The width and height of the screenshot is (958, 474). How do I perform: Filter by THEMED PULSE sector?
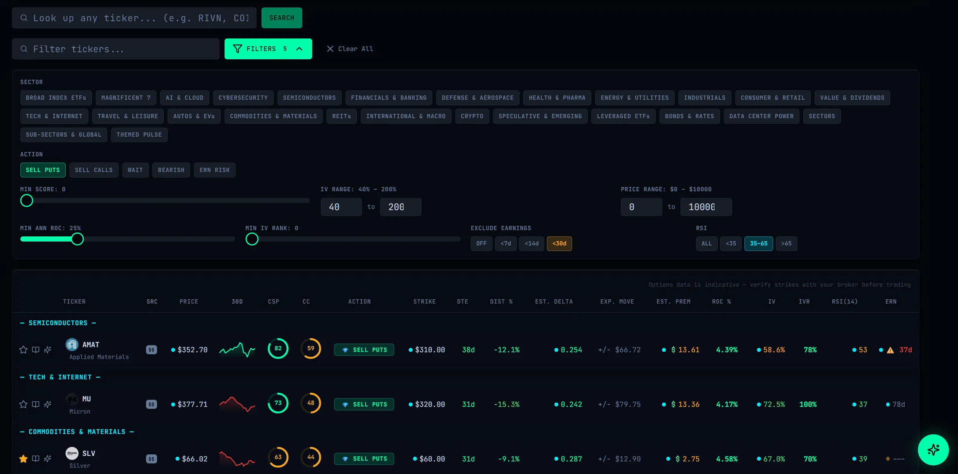(x=139, y=135)
